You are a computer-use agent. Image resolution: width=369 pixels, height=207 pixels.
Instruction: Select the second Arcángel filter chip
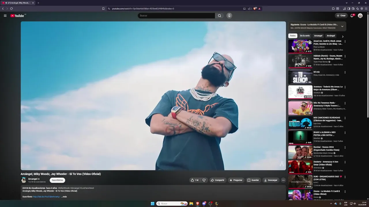[331, 36]
